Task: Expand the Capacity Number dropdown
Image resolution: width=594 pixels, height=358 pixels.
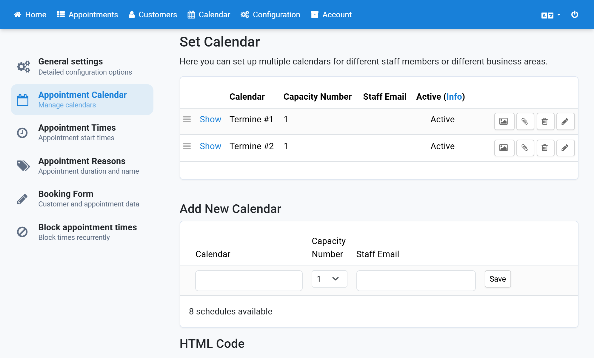Action: (x=329, y=279)
